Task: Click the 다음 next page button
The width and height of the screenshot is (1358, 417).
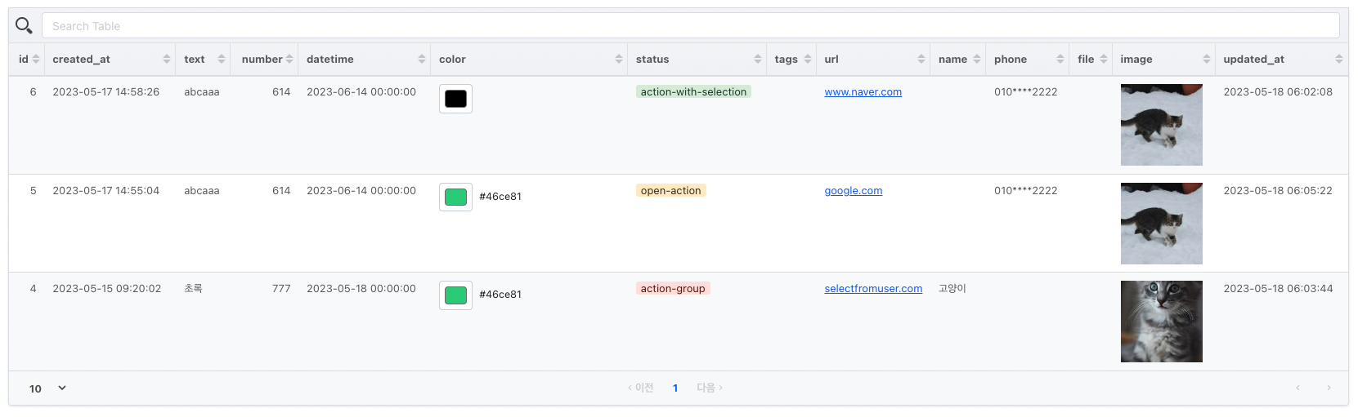Action: tap(709, 388)
